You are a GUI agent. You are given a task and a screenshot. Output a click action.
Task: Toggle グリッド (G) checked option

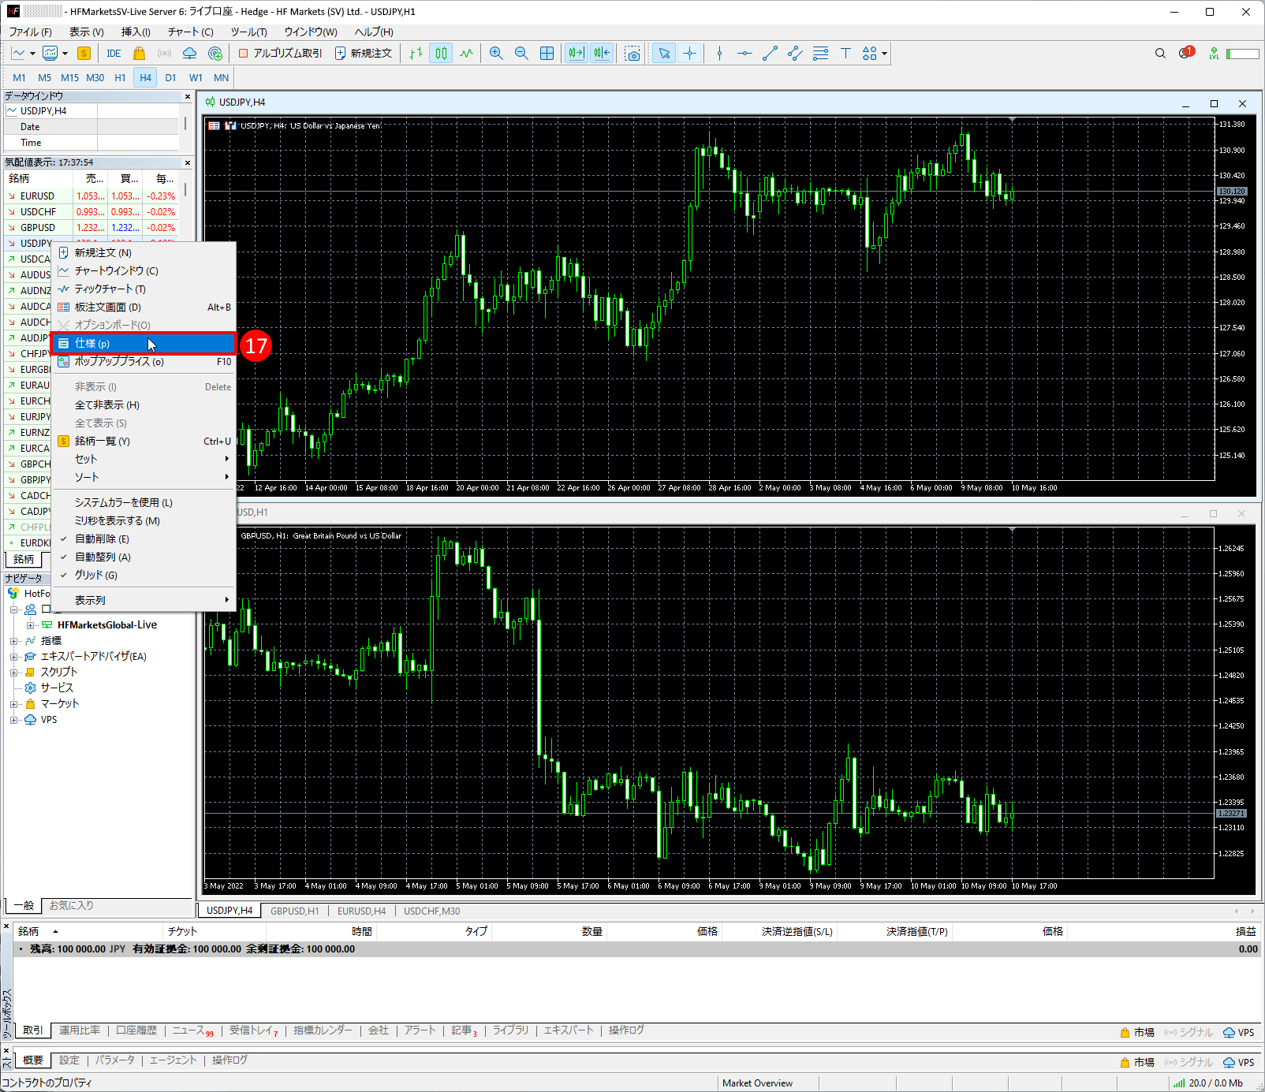(x=95, y=575)
